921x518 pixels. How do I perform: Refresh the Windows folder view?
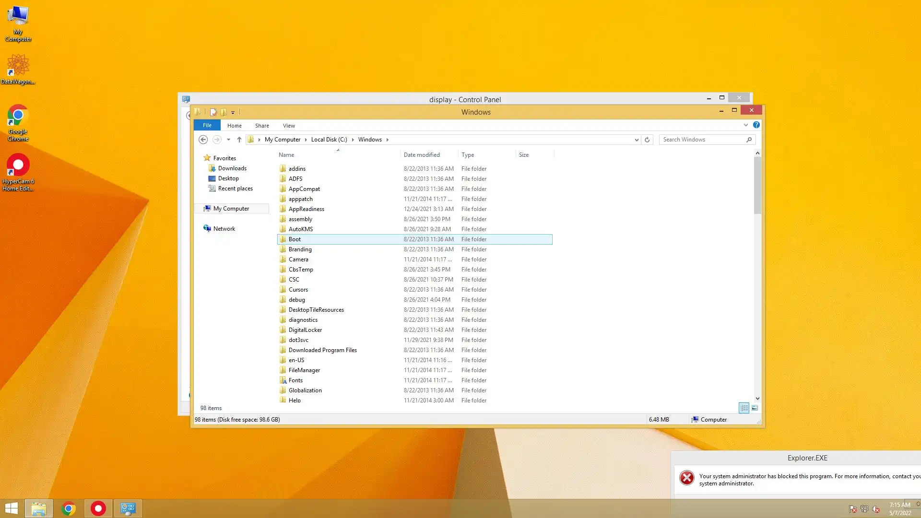[647, 140]
